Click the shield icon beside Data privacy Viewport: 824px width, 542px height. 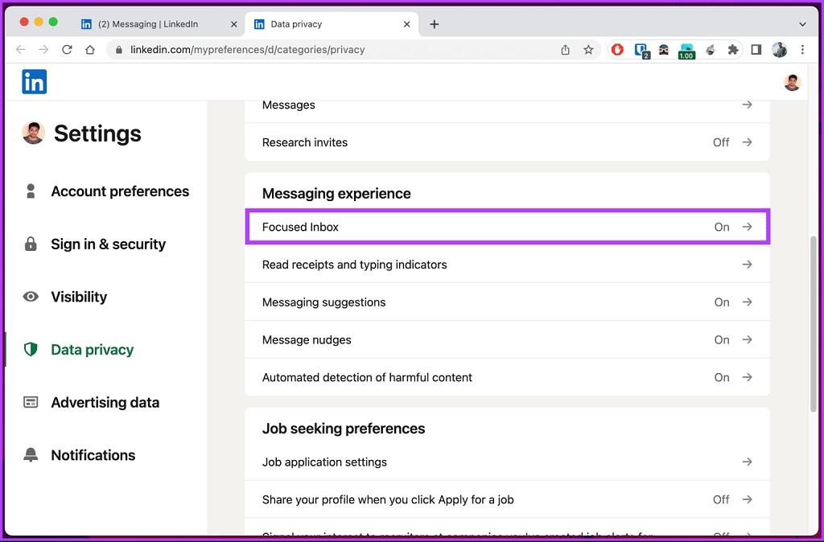pos(31,350)
